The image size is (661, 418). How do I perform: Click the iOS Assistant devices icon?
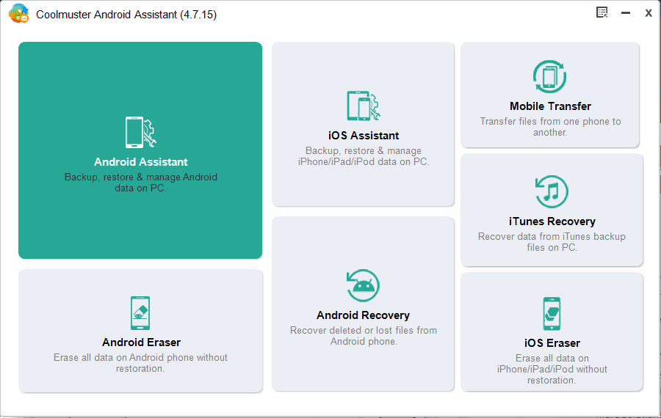[x=364, y=106]
